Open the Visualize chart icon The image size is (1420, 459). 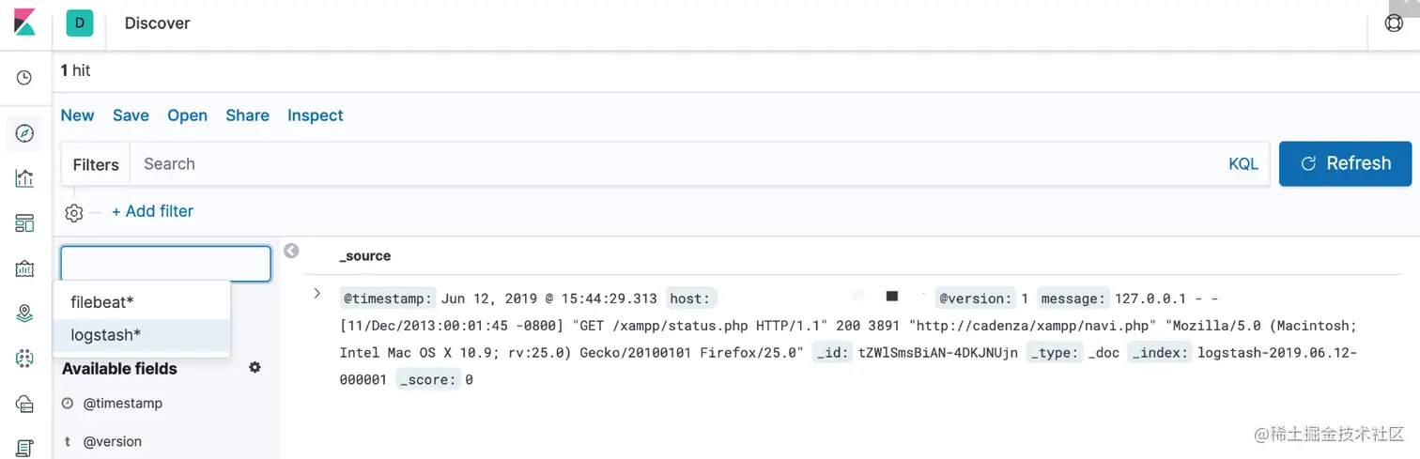click(24, 178)
